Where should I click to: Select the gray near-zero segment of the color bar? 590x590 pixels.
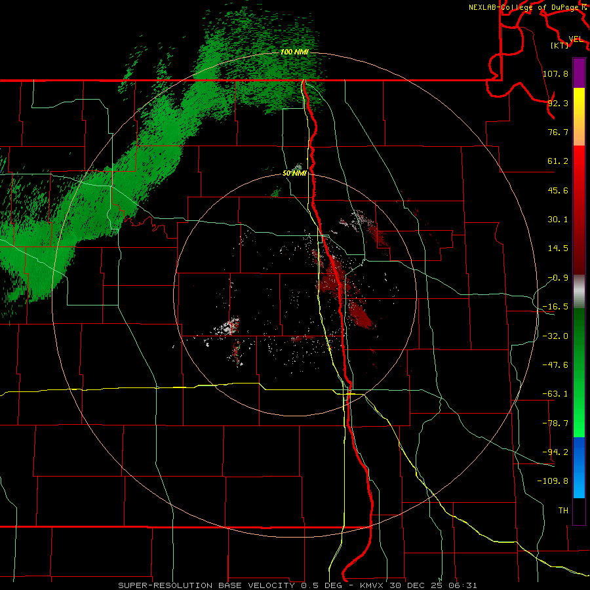pyautogui.click(x=579, y=292)
